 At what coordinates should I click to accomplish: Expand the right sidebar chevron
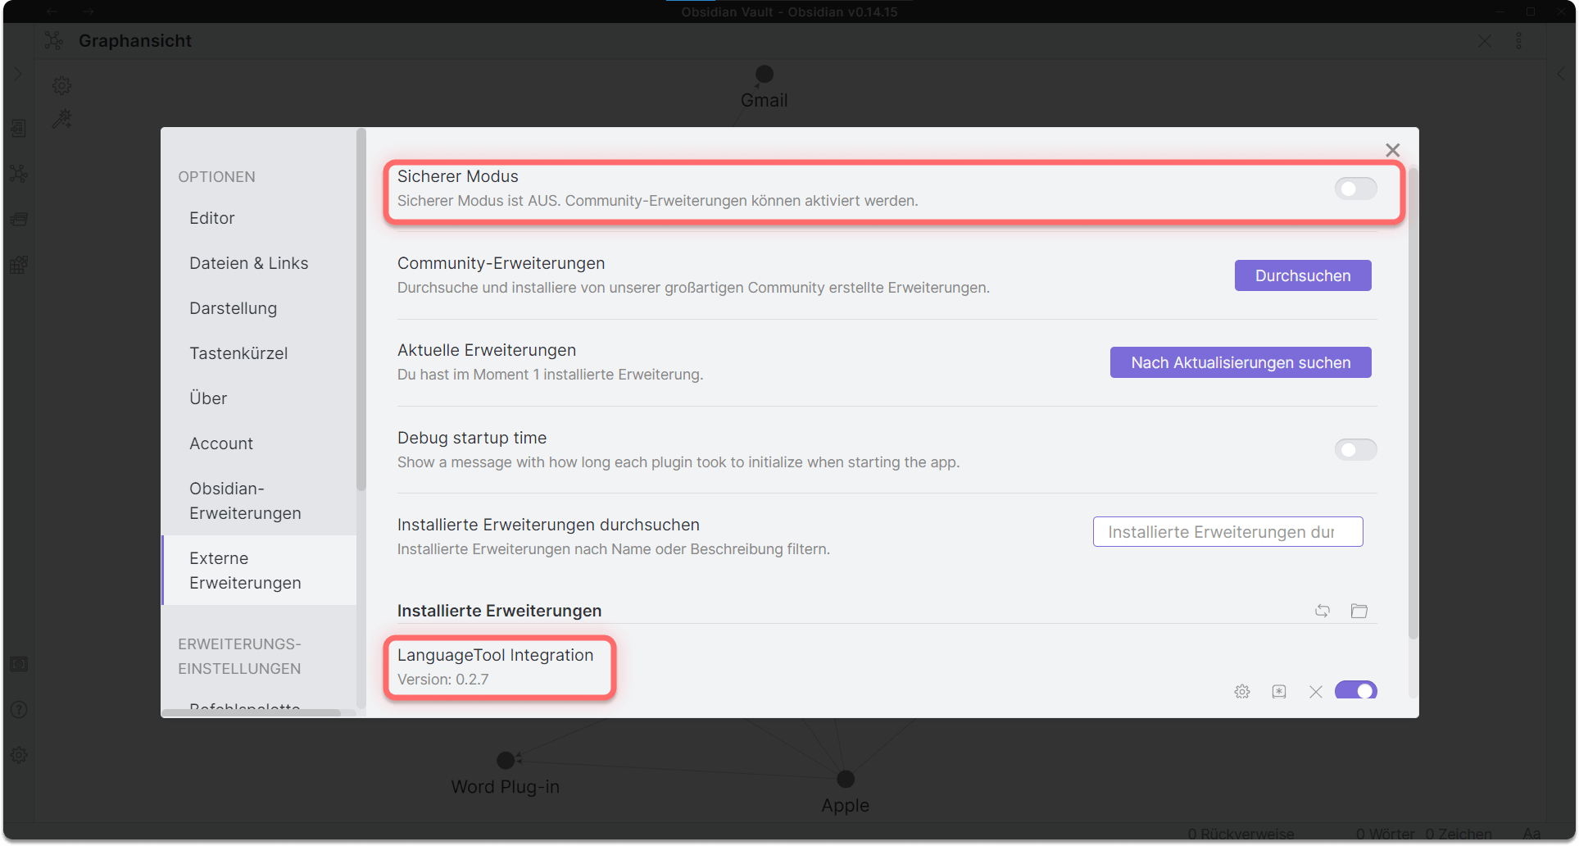click(1562, 74)
